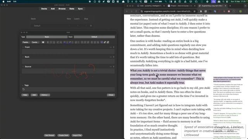Image resolution: width=248 pixels, height=139 pixels.
Task: Apply highlight color in Anki editor toolbar
Action: point(70,42)
